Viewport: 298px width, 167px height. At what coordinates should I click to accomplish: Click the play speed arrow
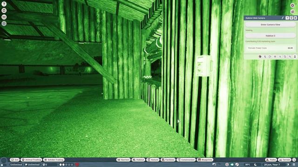pos(288,165)
